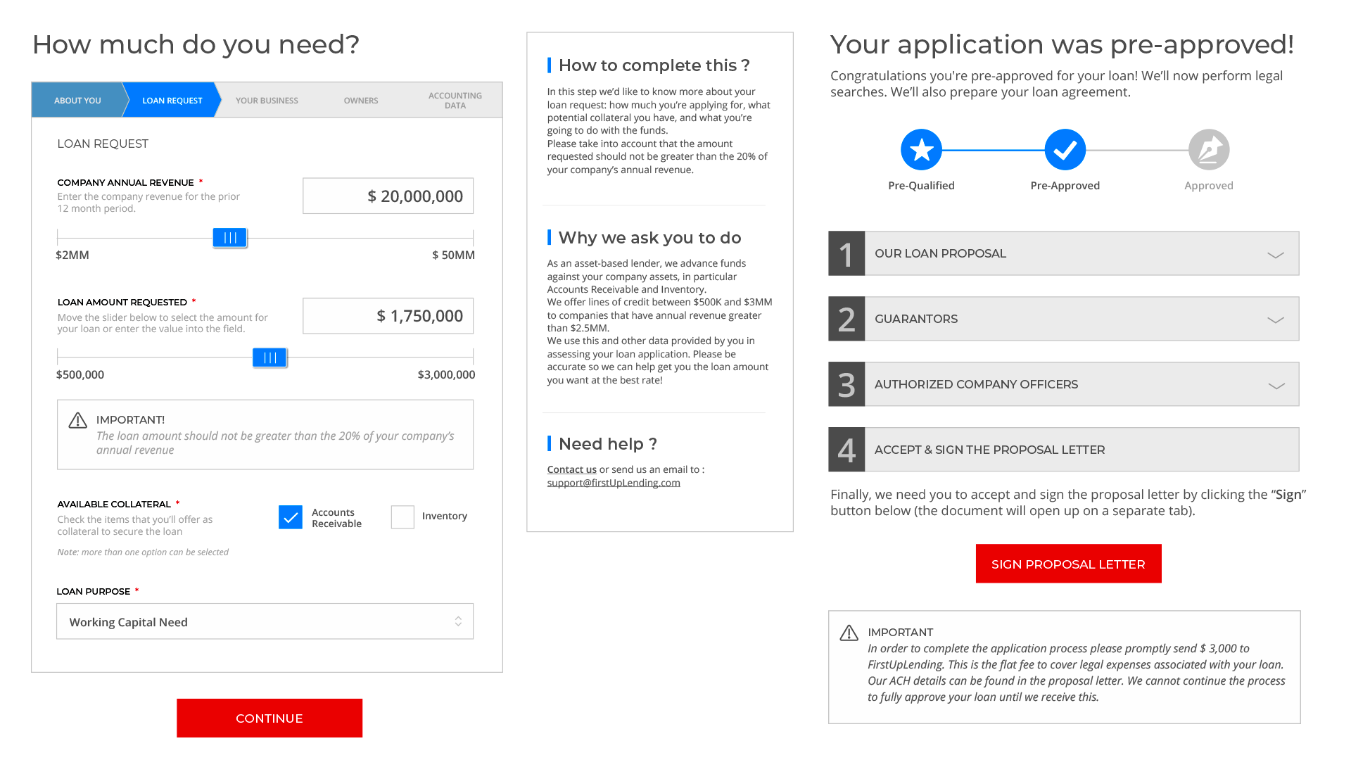1351x760 pixels.
Task: Click the number 4 step badge
Action: [846, 450]
